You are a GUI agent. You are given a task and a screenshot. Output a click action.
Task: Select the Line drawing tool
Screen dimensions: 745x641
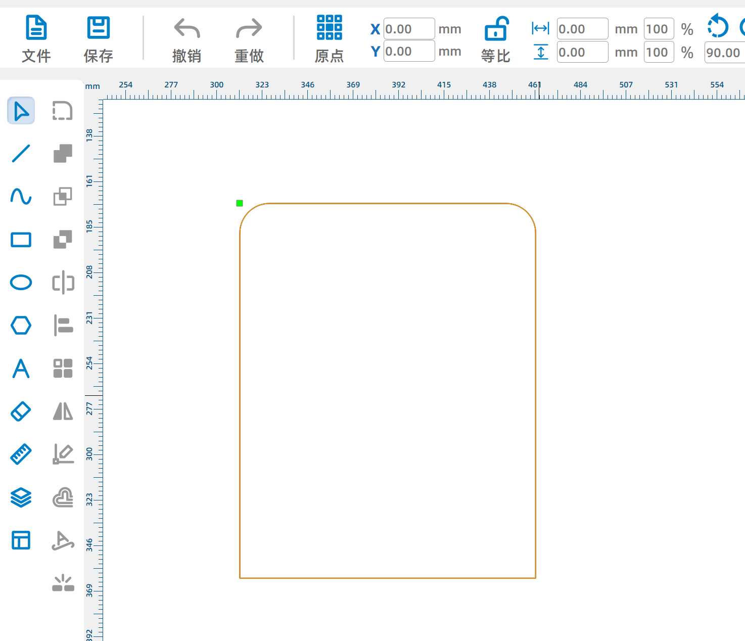(x=21, y=154)
